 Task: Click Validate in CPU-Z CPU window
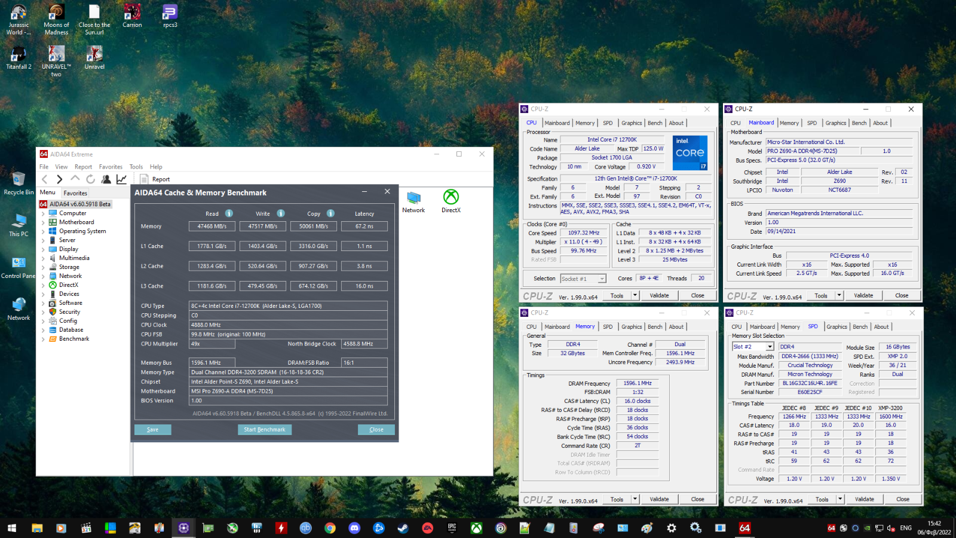point(660,295)
